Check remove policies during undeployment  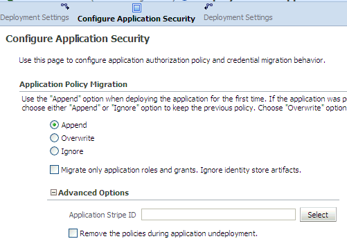[x=73, y=233]
